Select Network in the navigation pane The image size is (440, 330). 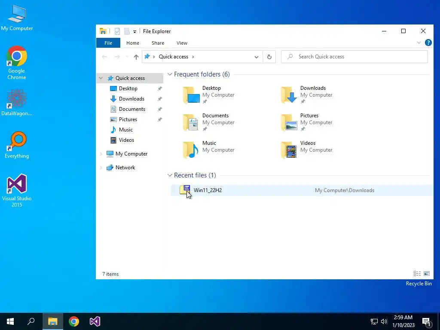tap(125, 168)
